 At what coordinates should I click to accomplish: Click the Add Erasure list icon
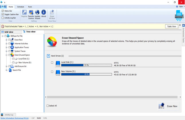point(12,66)
